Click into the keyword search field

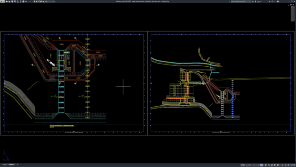[x=241, y=1]
